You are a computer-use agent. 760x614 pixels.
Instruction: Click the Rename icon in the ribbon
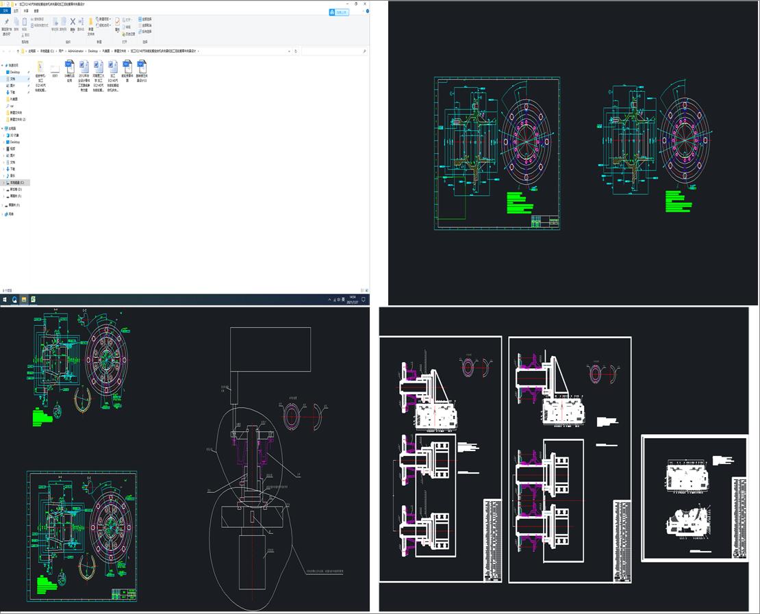coord(81,22)
